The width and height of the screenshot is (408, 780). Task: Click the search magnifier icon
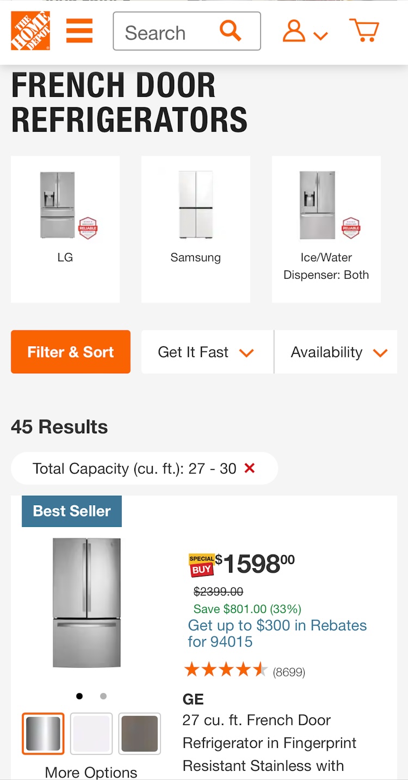pyautogui.click(x=230, y=31)
